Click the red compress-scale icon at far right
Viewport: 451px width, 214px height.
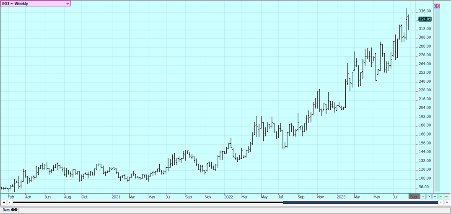click(x=446, y=196)
